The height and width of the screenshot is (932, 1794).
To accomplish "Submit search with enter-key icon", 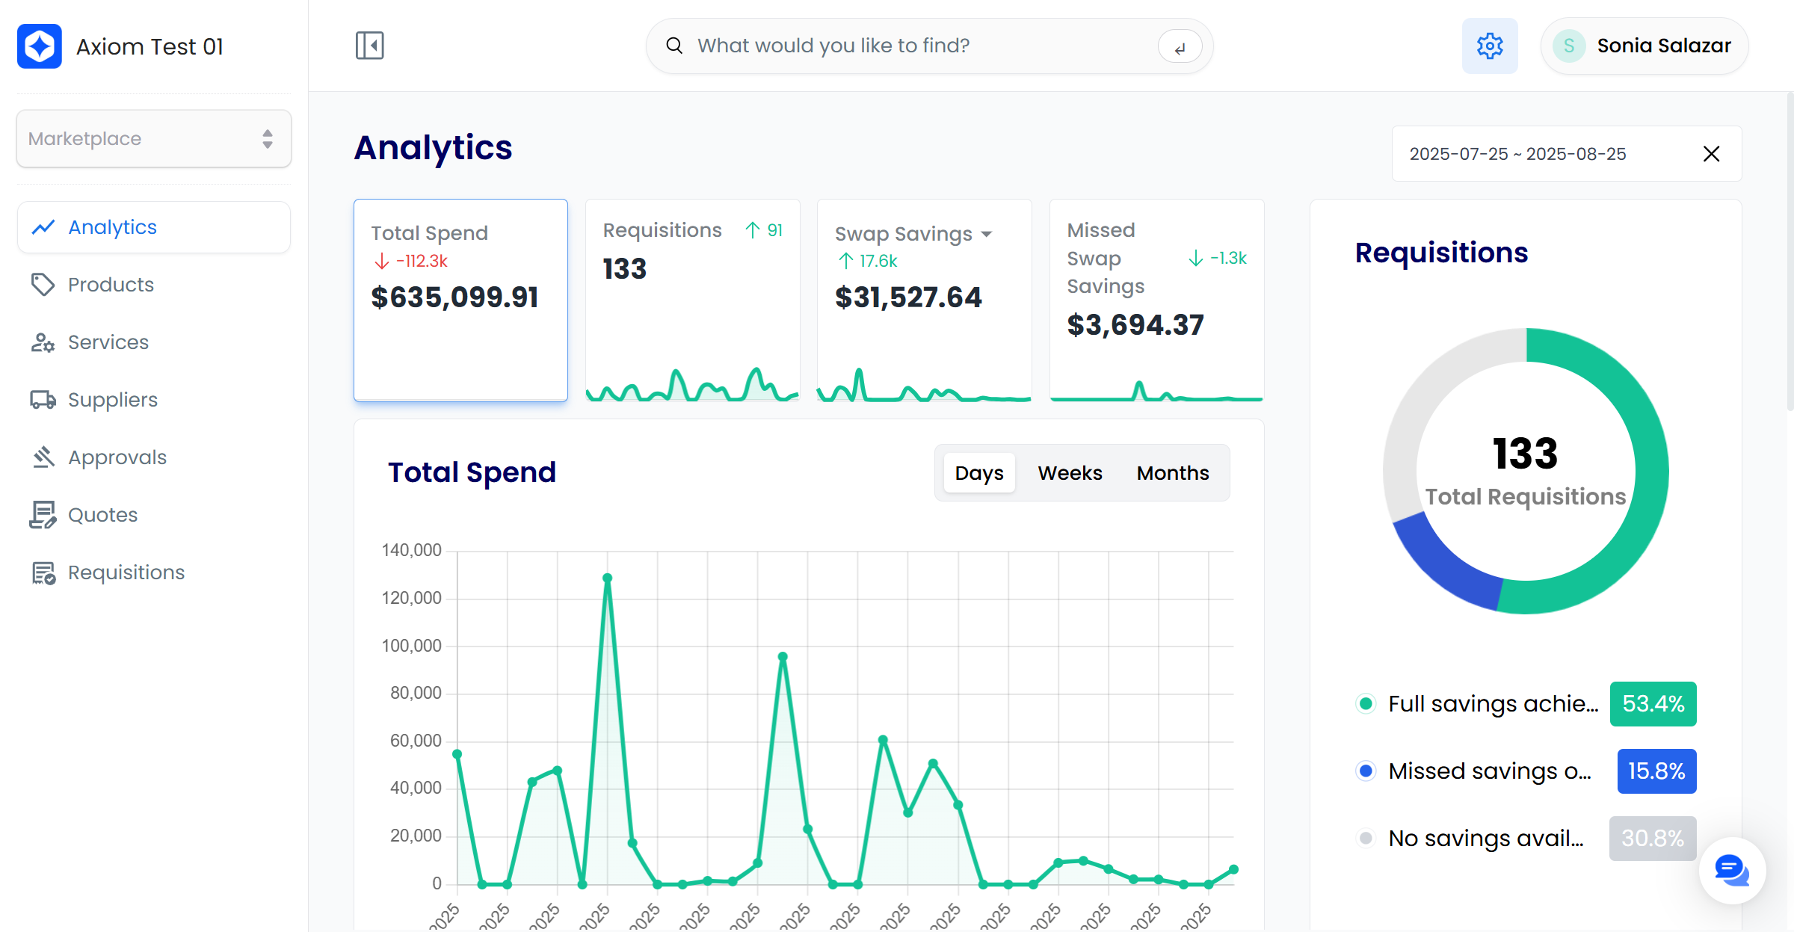I will pos(1180,47).
